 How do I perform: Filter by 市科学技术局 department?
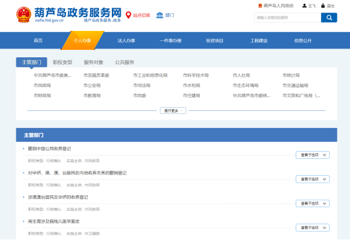coord(196,76)
